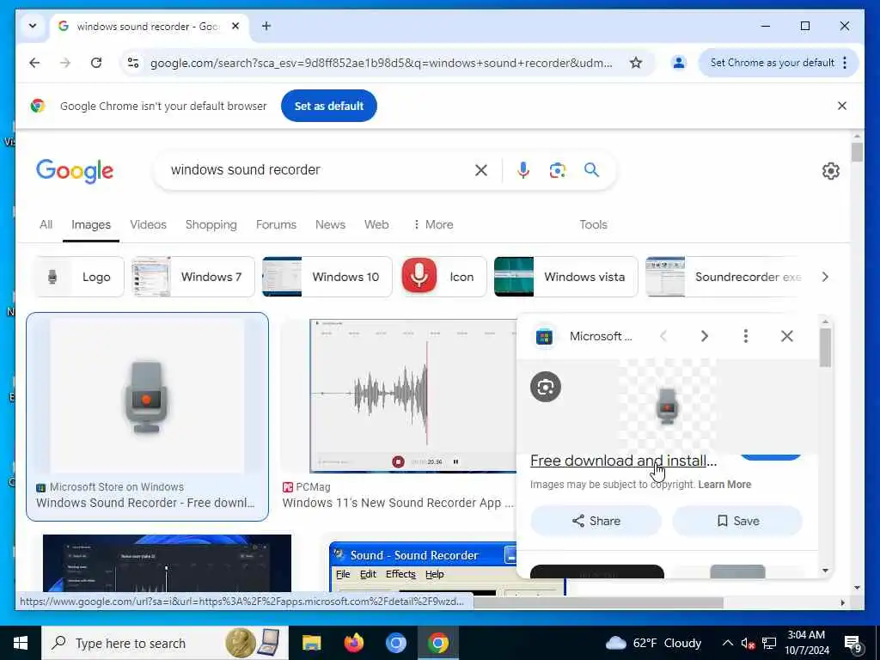Go forward with the Chrome forward arrow
This screenshot has width=880, height=660.
tap(65, 63)
